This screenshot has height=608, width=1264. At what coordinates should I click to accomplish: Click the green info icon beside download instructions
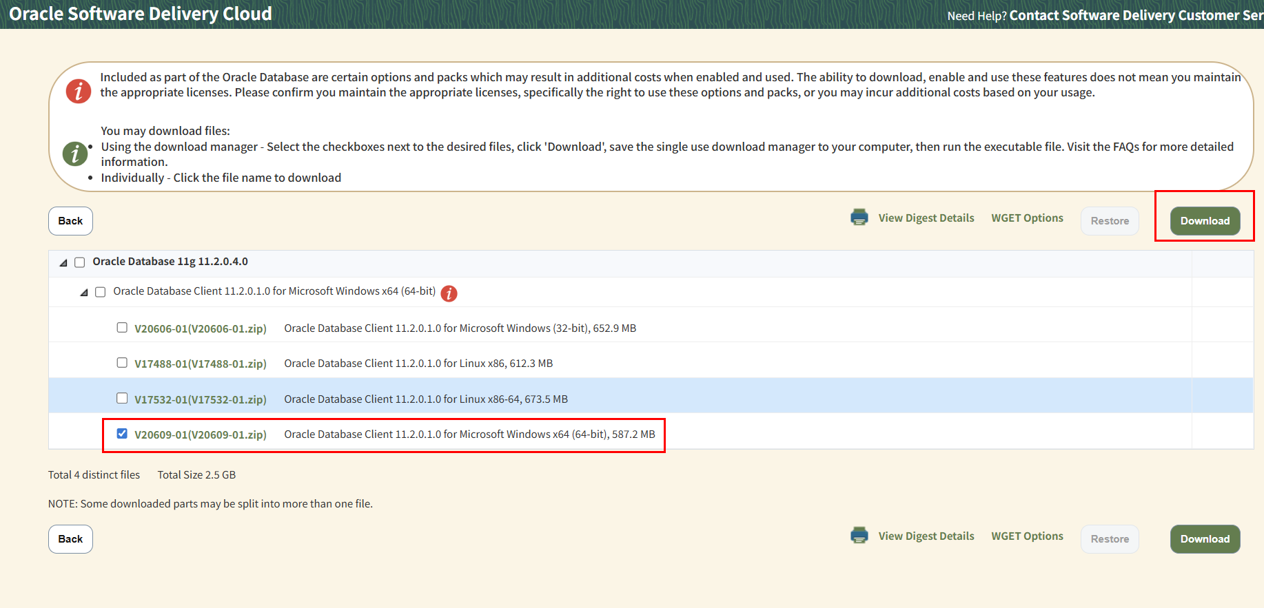click(75, 154)
